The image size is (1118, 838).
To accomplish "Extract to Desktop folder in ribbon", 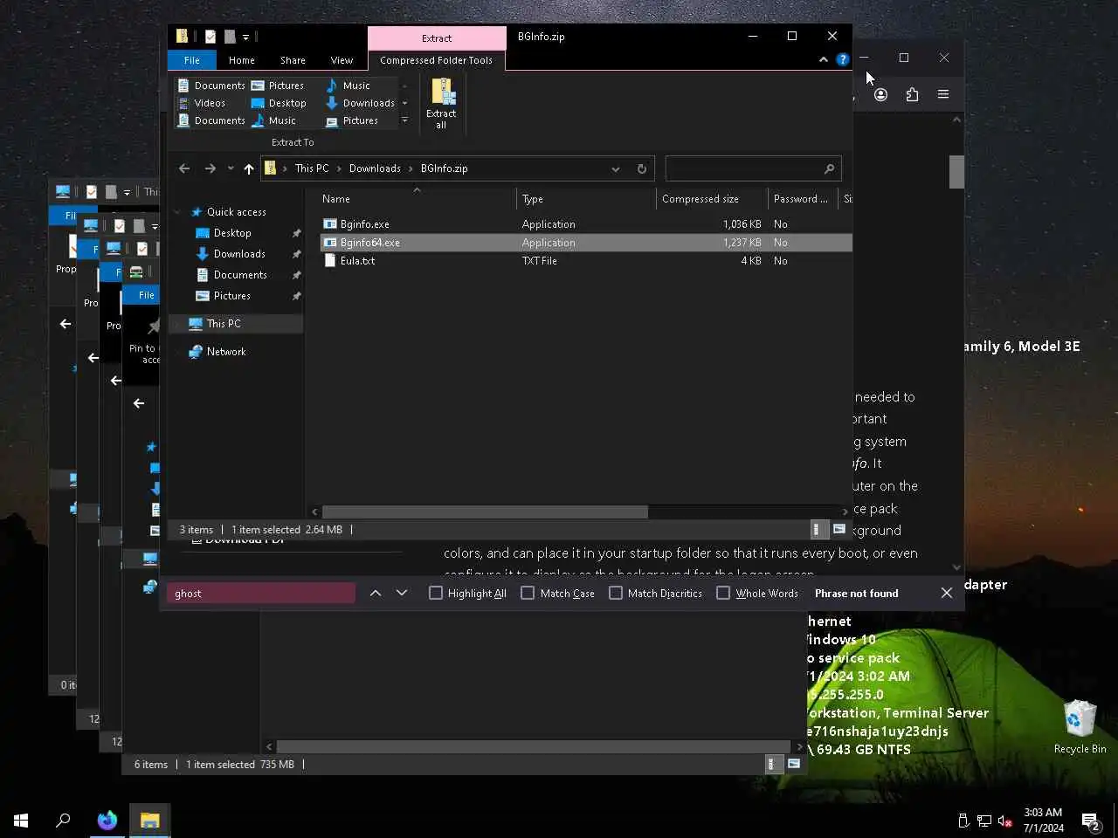I will 279,103.
